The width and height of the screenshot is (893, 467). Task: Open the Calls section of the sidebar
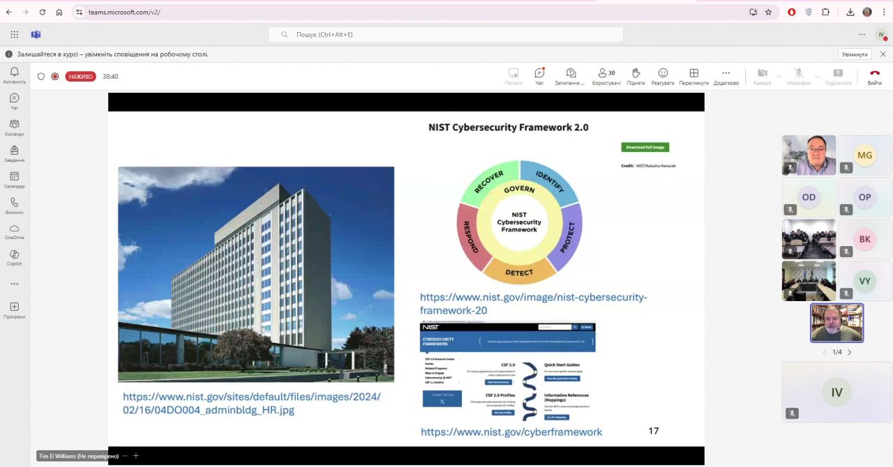pos(14,205)
